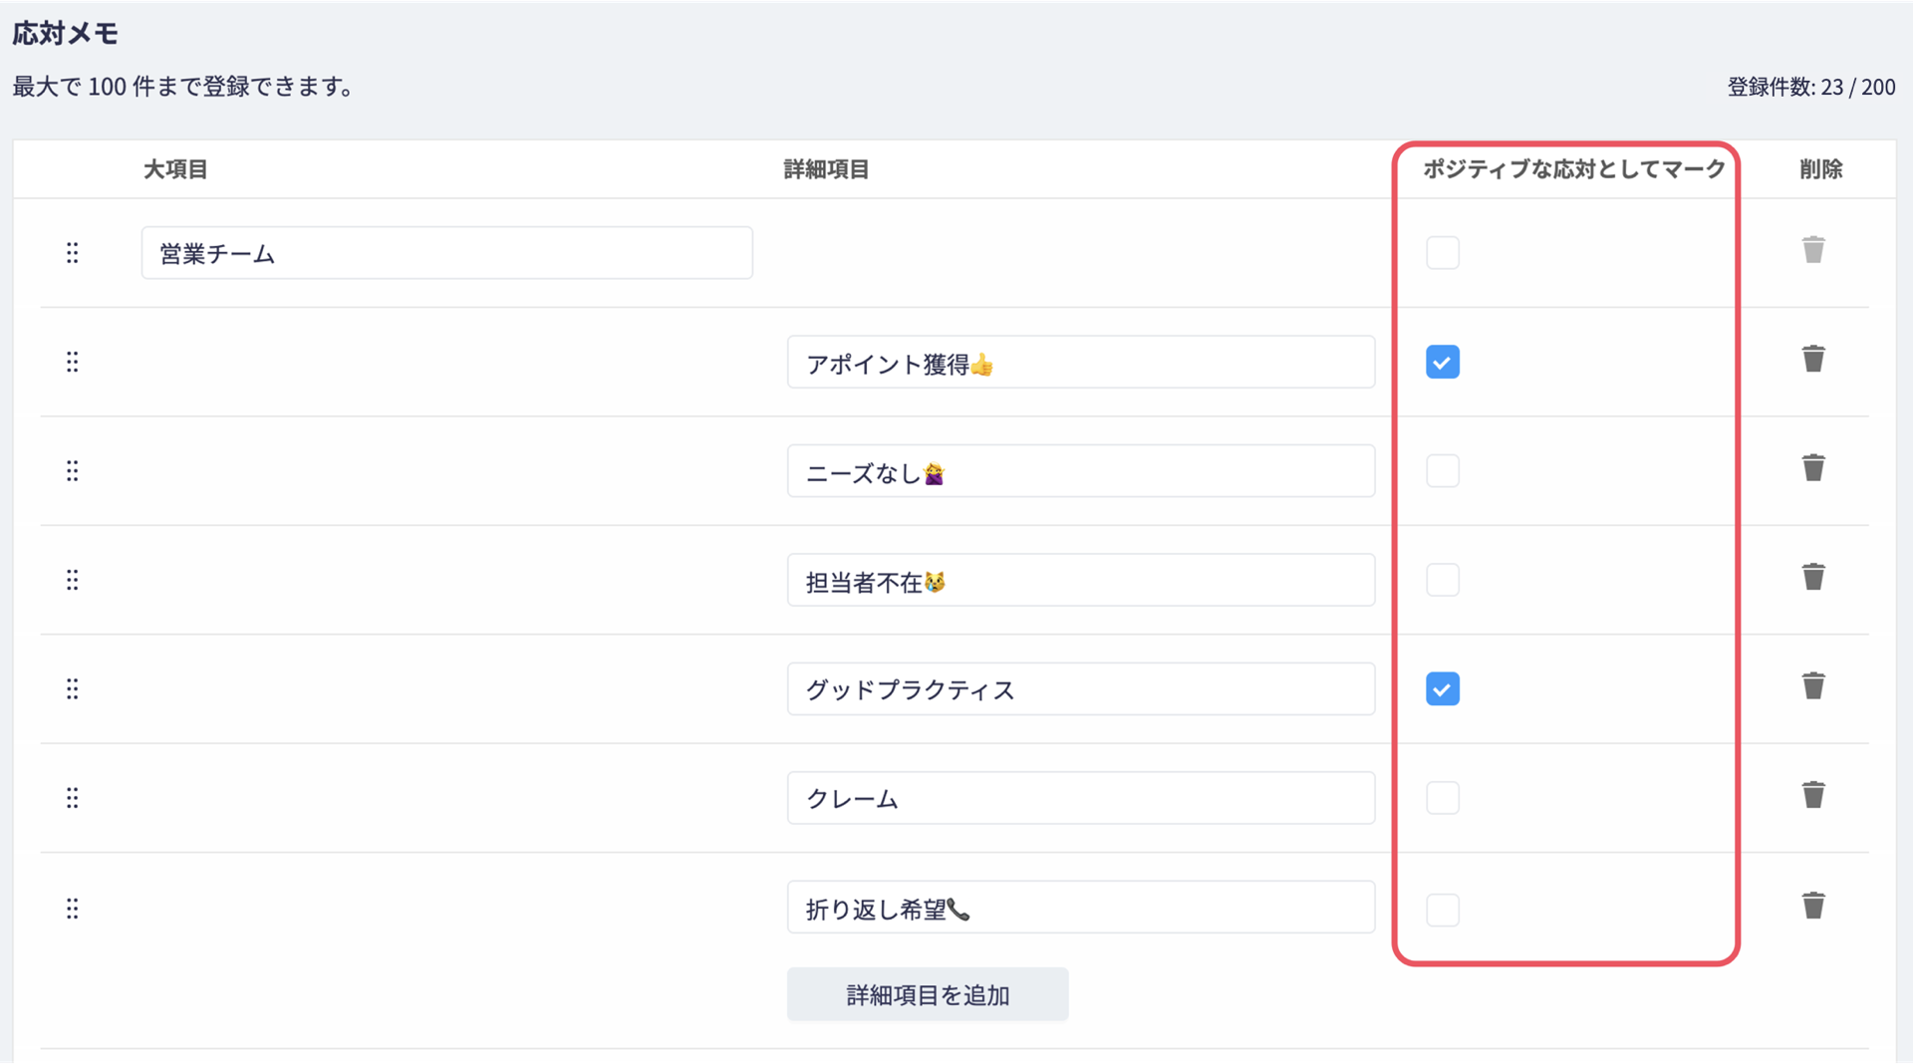Click the 大項目 column header

coord(175,169)
